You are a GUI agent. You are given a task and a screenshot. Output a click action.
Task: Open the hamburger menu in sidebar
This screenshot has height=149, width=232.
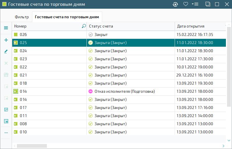coord(6,28)
